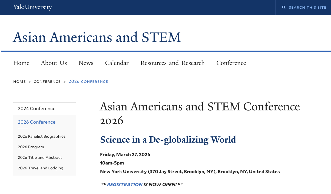This screenshot has width=331, height=194.
Task: Open the Calendar page
Action: coord(117,63)
